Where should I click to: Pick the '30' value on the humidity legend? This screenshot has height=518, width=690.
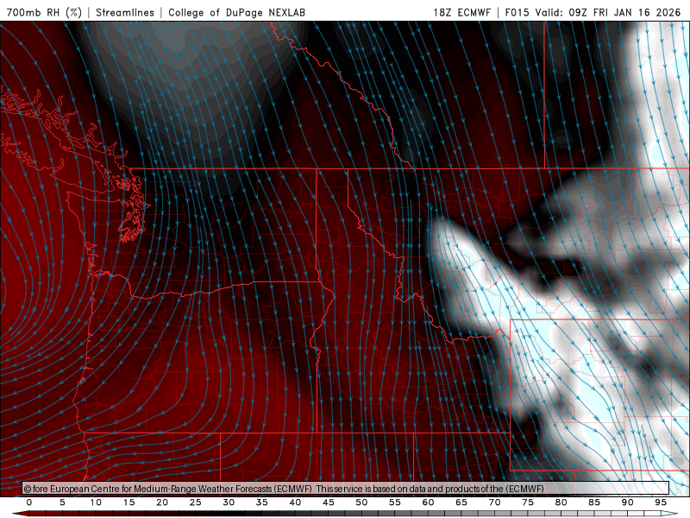coord(229,502)
